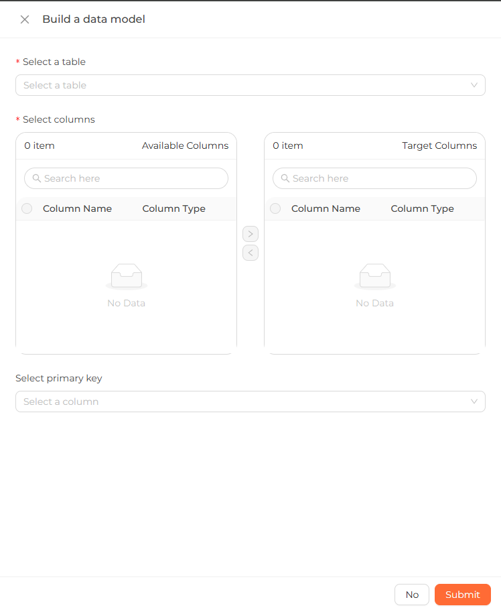The width and height of the screenshot is (501, 612).
Task: Open the Select a table dropdown
Action: 250,85
